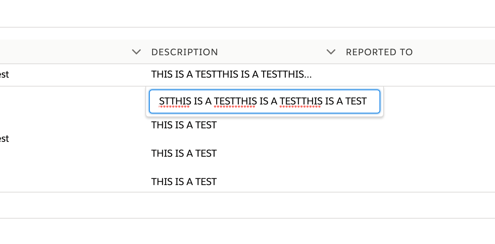Image resolution: width=495 pixels, height=244 pixels.
Task: Click empty Reported To cell in first row
Action: pyautogui.click(x=410, y=75)
